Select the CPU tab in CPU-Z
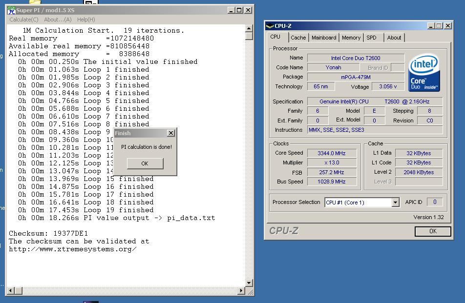Image resolution: width=465 pixels, height=303 pixels. 275,37
